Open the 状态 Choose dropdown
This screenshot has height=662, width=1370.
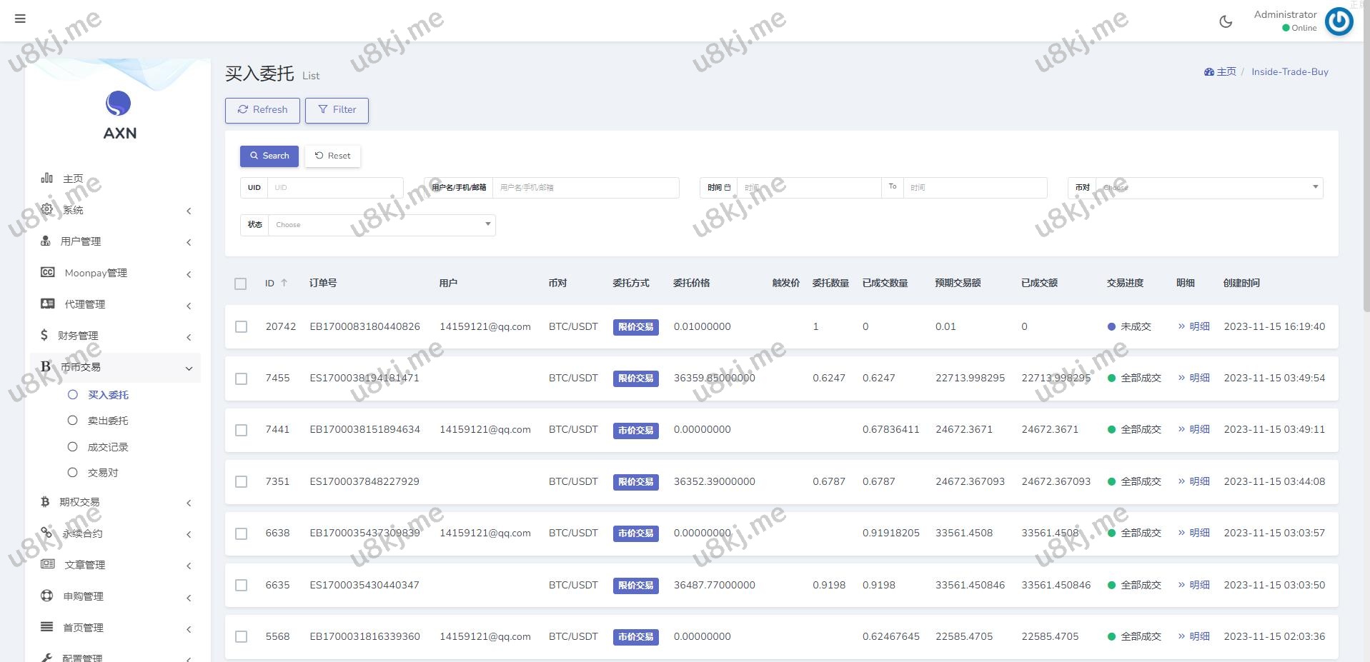pos(382,224)
